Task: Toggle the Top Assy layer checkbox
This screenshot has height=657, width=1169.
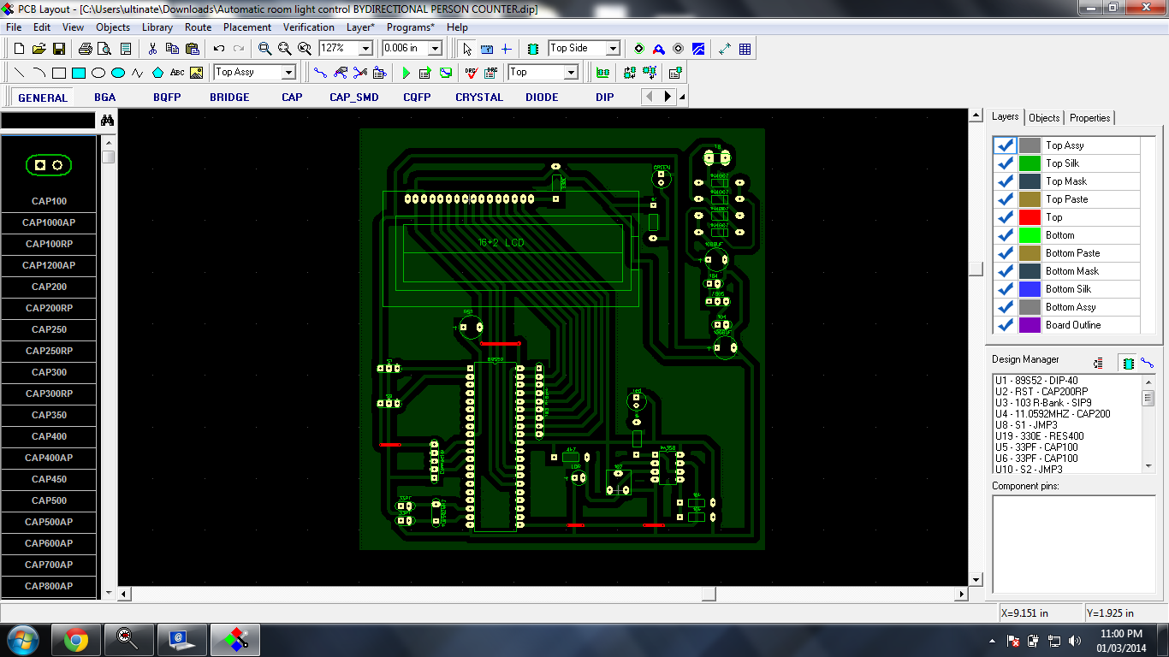Action: pyautogui.click(x=1006, y=145)
